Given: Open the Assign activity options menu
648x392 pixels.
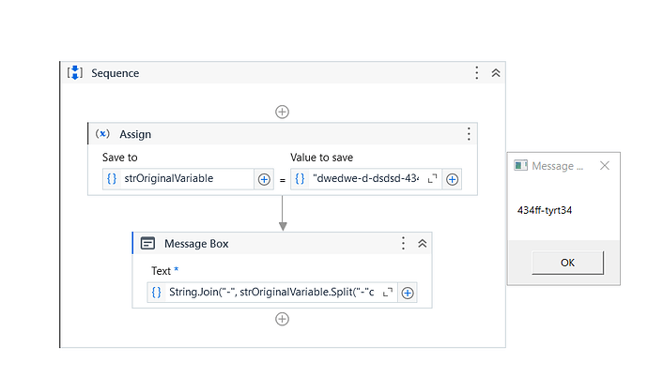Looking at the screenshot, I should (x=469, y=134).
